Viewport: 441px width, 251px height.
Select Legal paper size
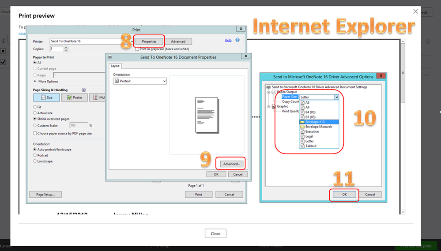coord(319,136)
